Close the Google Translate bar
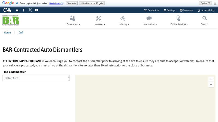The width and height of the screenshot is (218, 122). click(x=215, y=3)
